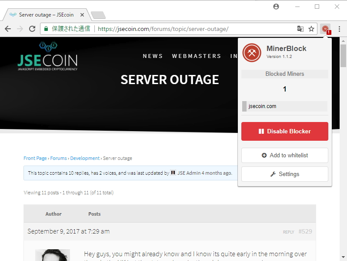347x261 pixels.
Task: Click the JSE Admin author link
Action: (x=189, y=173)
